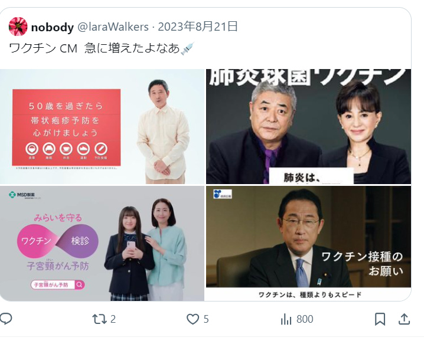This screenshot has width=424, height=344.
Task: Open the 子宮頸がん予防 ad image
Action: 102,243
